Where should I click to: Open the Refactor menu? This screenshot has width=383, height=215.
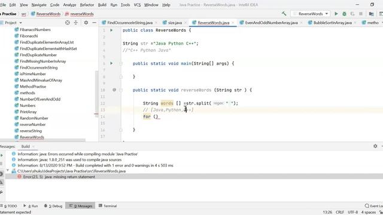tap(87, 5)
